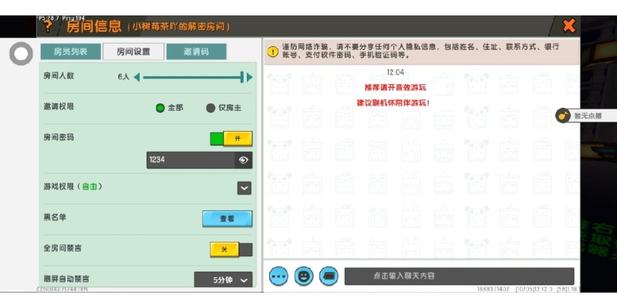Click left arrow to decrease room player count
The width and height of the screenshot is (617, 308).
pos(137,77)
